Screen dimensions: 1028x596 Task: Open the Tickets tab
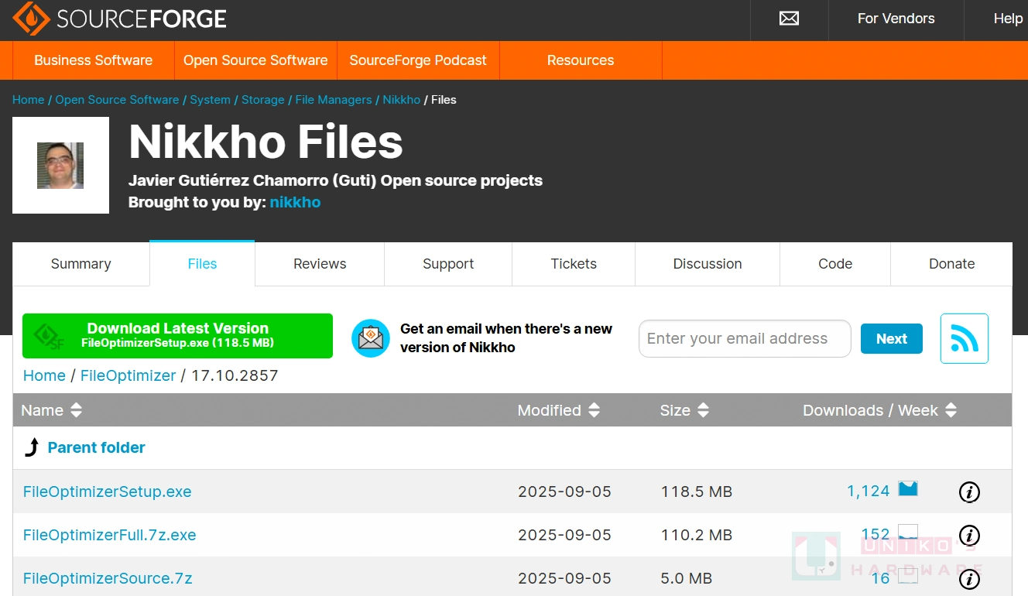[574, 264]
